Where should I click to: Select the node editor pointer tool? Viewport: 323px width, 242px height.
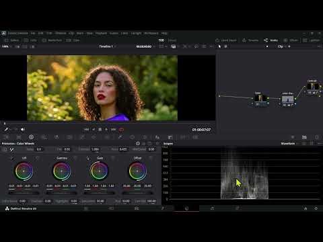219,46
